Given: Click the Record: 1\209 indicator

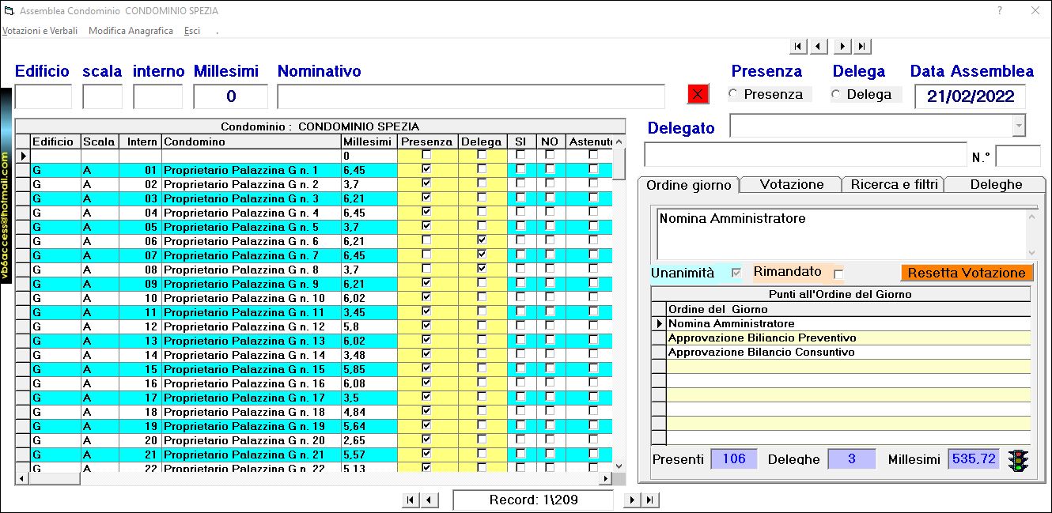Looking at the screenshot, I should pos(533,500).
